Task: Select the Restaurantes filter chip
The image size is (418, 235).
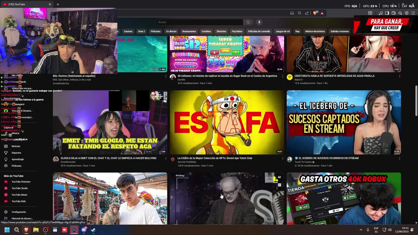Action: tap(189, 31)
